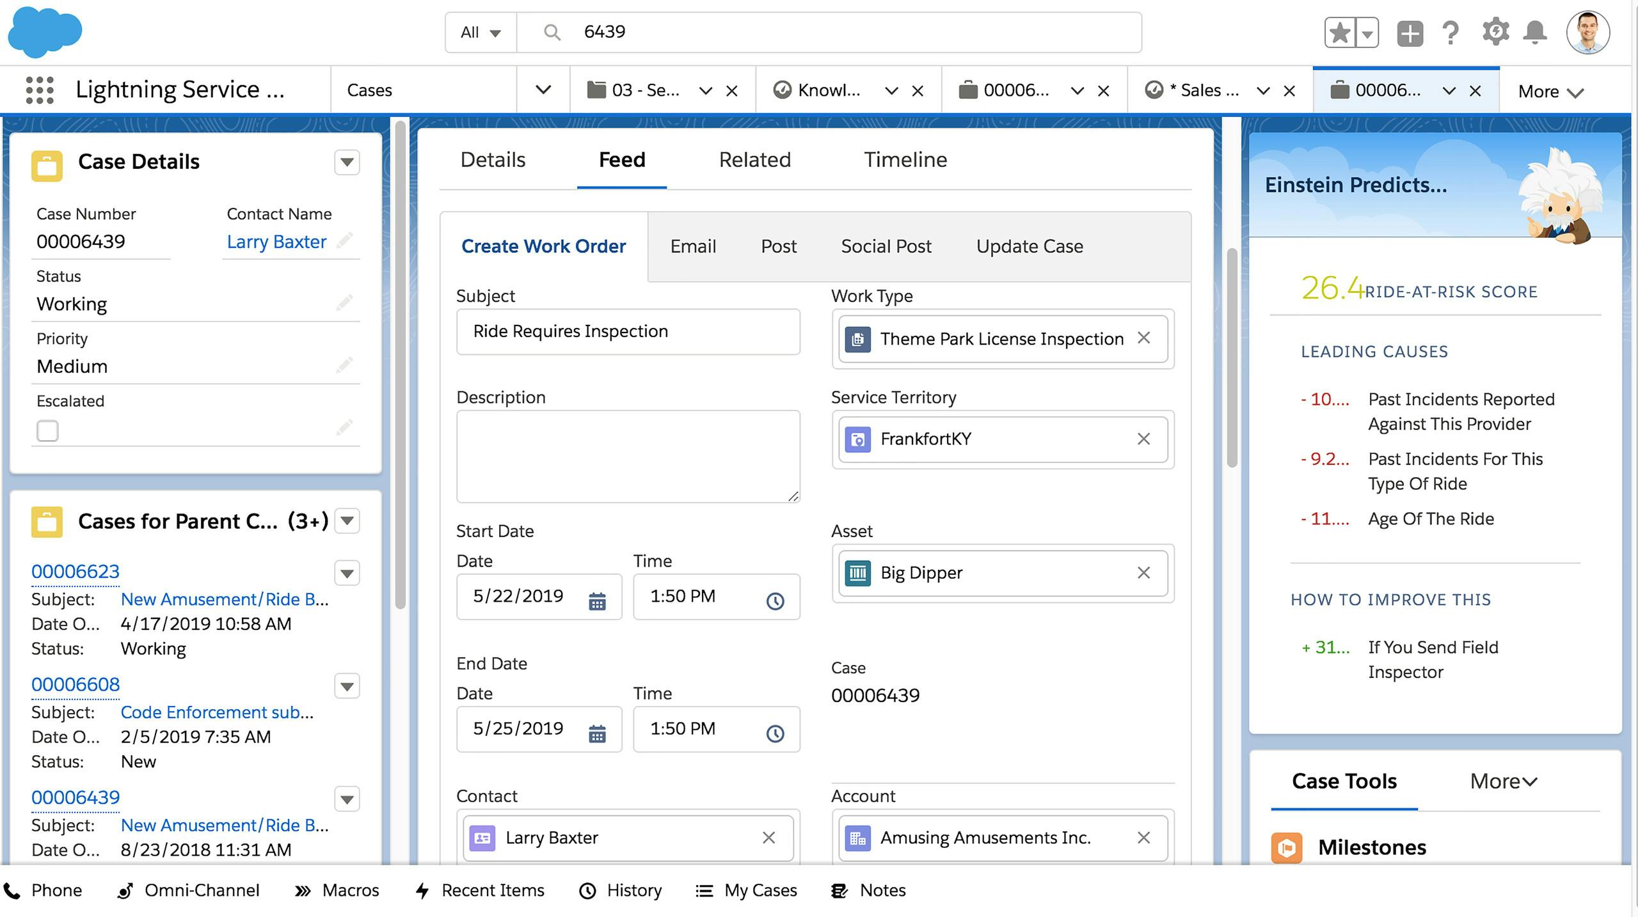
Task: Open the Notifications bell
Action: (x=1535, y=32)
